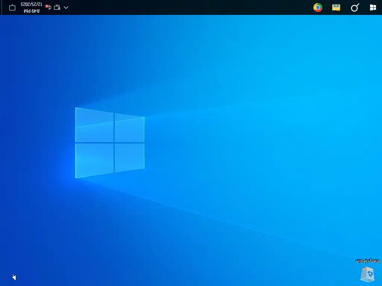Open the notifications action center icon
The height and width of the screenshot is (286, 382).
pos(12,7)
